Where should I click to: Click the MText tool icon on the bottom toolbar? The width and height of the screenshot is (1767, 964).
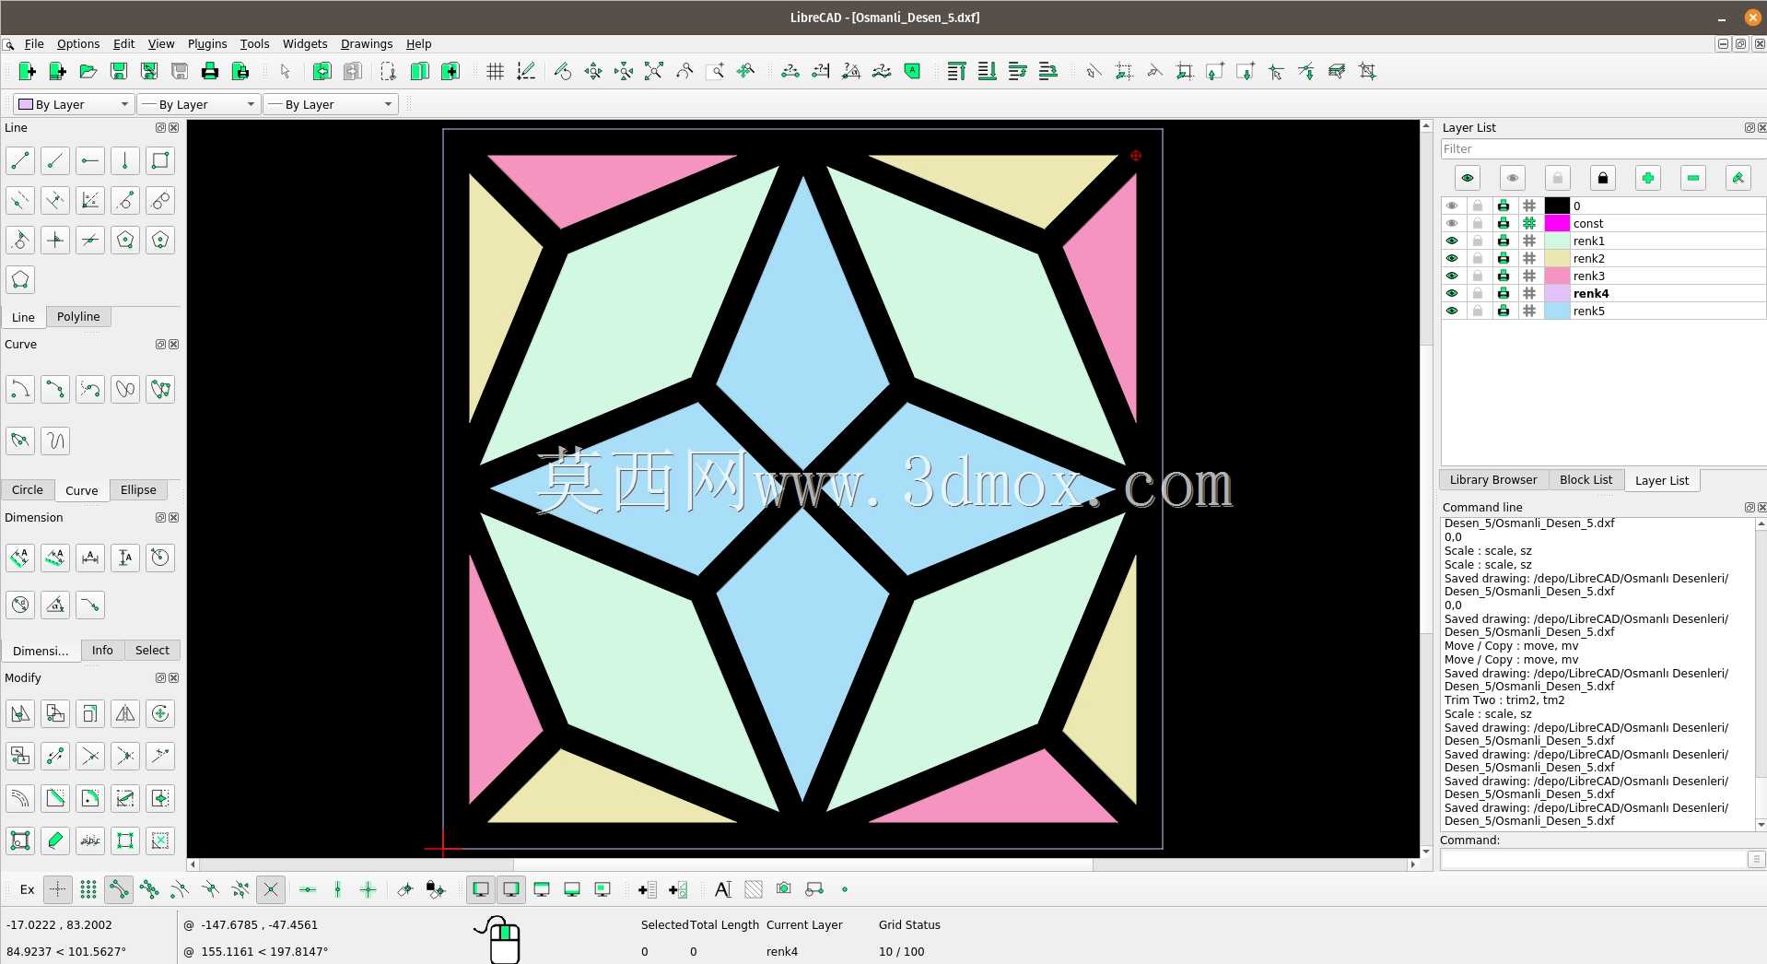(x=723, y=889)
